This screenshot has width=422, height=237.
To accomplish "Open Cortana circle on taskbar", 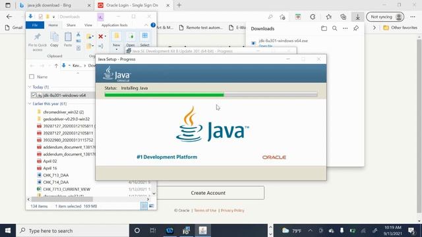I will click(137, 230).
